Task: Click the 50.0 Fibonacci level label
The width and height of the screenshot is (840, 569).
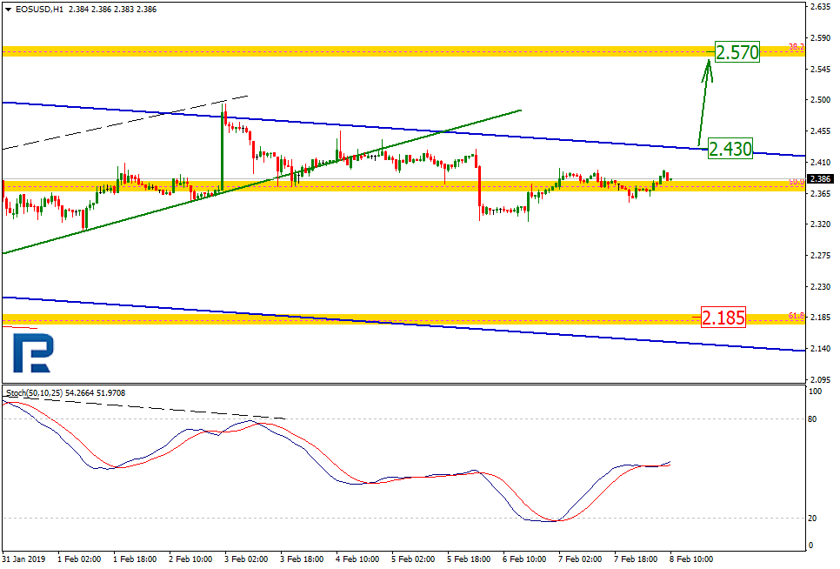Action: [795, 182]
